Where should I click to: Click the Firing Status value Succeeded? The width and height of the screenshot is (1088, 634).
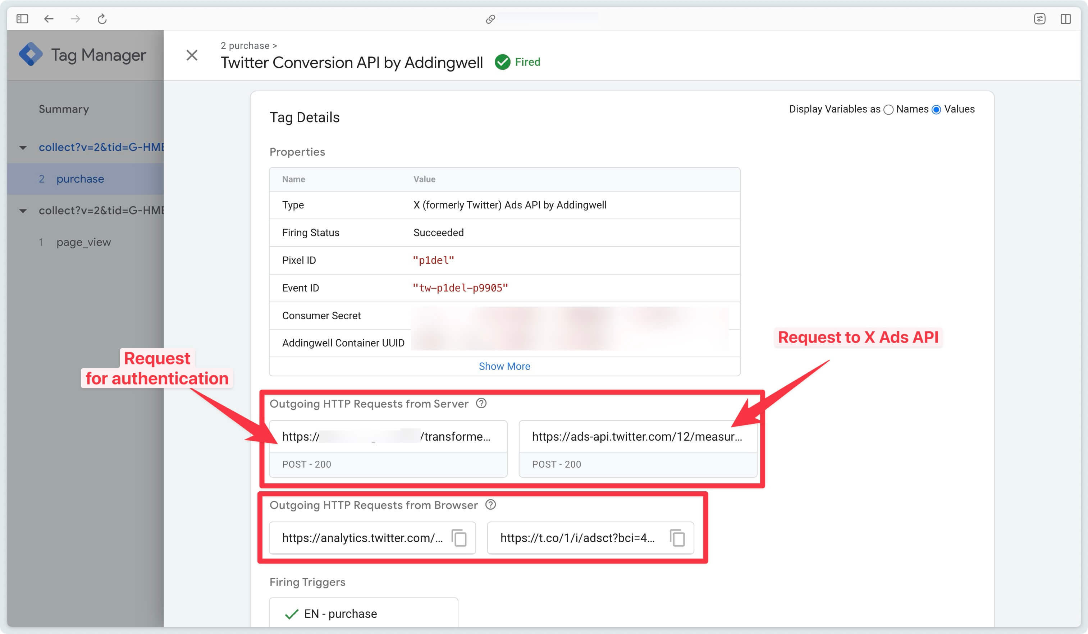tap(438, 233)
